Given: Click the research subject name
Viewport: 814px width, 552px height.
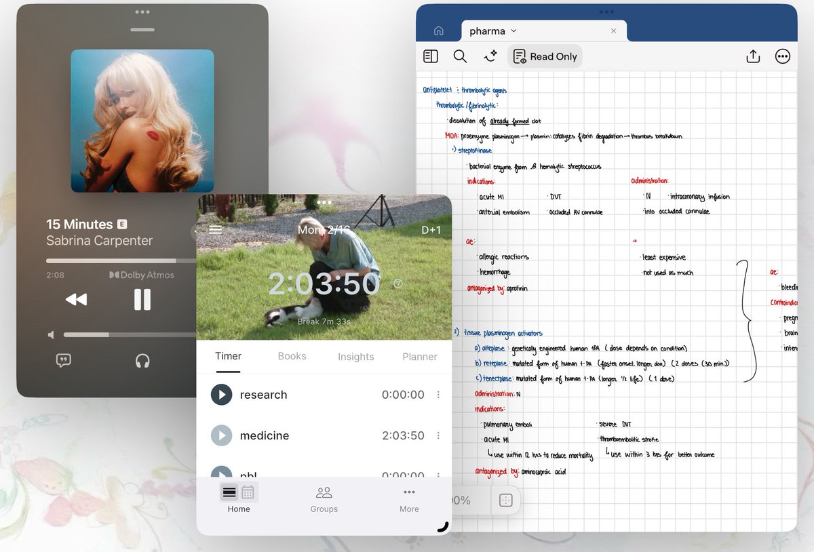Looking at the screenshot, I should point(263,395).
